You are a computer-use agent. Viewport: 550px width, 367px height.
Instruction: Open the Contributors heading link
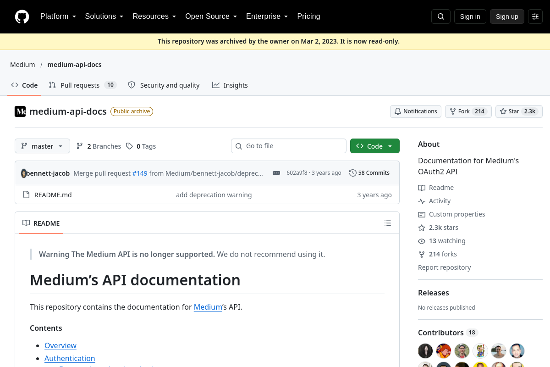tap(448, 333)
